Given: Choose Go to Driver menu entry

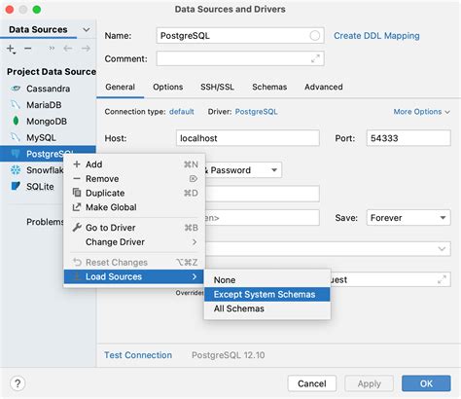Looking at the screenshot, I should click(x=134, y=228).
